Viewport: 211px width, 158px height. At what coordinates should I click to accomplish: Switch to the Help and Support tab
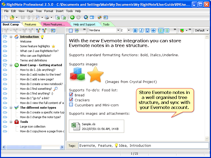click(x=84, y=24)
